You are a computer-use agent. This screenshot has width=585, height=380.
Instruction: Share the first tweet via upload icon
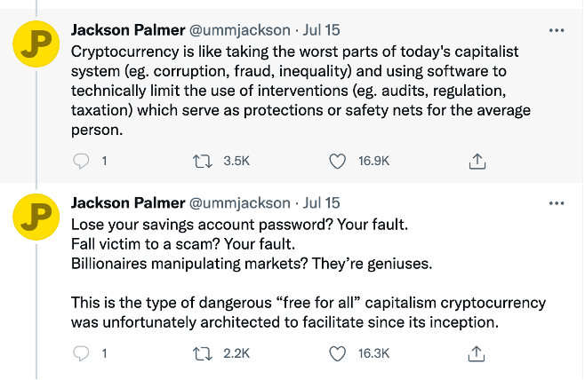(x=477, y=162)
